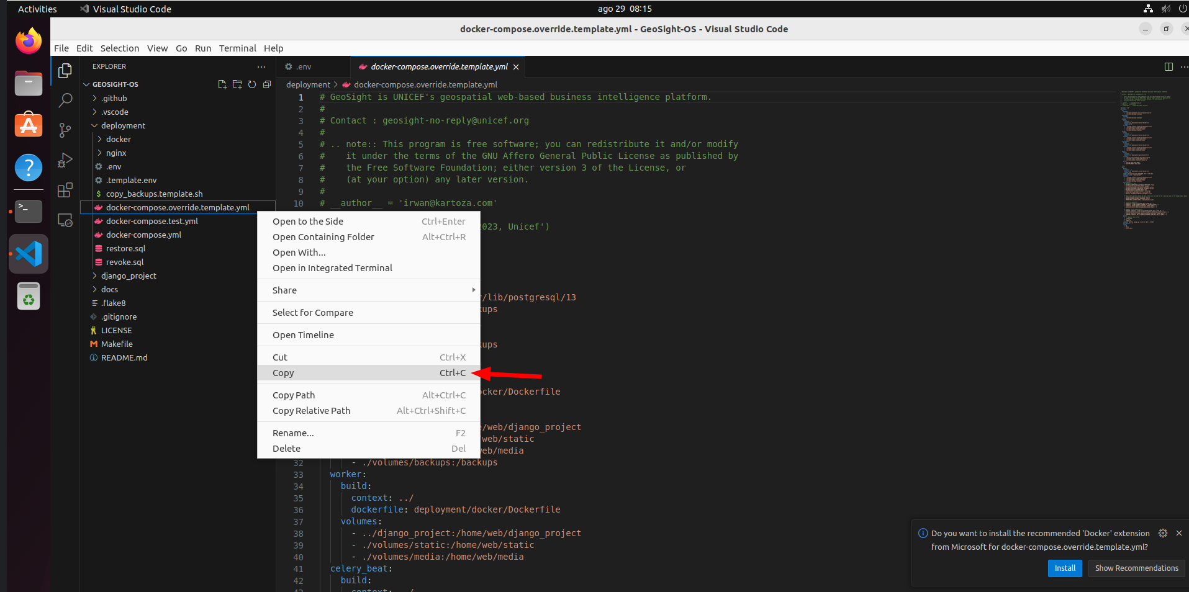Open the File menu
Screen dimensions: 1189x592
(61, 48)
